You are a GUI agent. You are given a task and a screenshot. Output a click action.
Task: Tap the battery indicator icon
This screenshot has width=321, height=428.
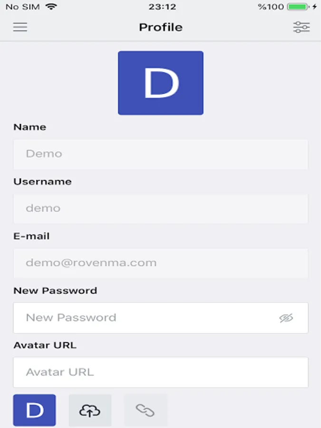coord(298,7)
